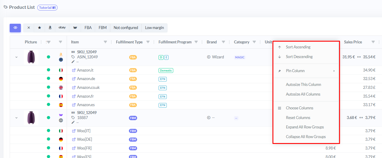Open Brand column menu icon

[x=223, y=42]
